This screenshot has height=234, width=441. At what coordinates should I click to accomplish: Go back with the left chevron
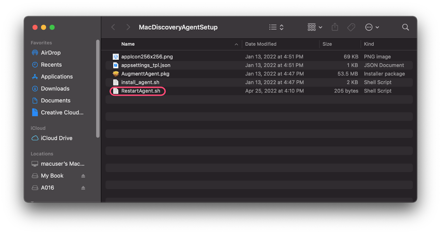[x=113, y=27]
